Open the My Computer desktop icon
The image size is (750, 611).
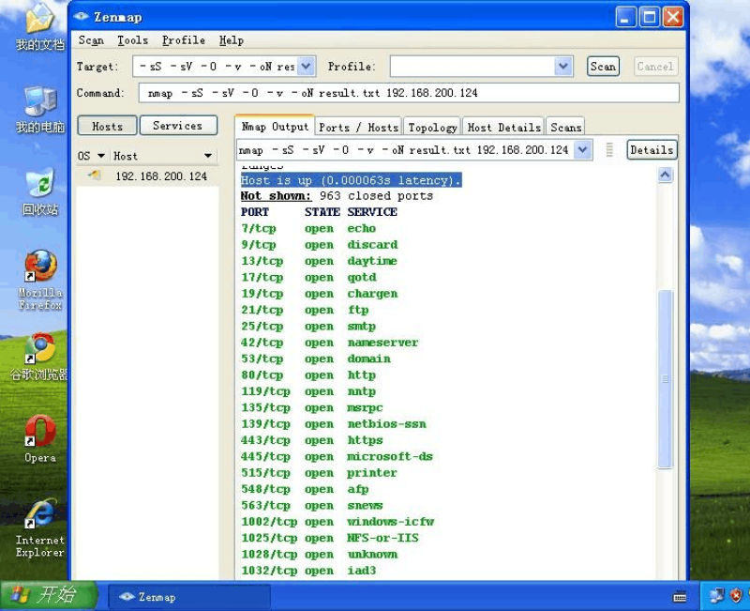(x=39, y=104)
